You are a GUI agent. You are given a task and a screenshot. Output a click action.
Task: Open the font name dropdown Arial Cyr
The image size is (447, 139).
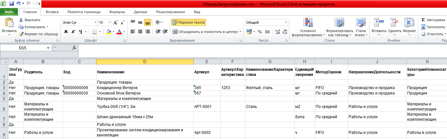[x=95, y=23]
